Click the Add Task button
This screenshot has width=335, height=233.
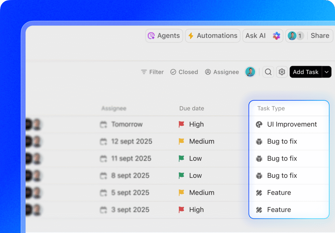[x=306, y=72]
